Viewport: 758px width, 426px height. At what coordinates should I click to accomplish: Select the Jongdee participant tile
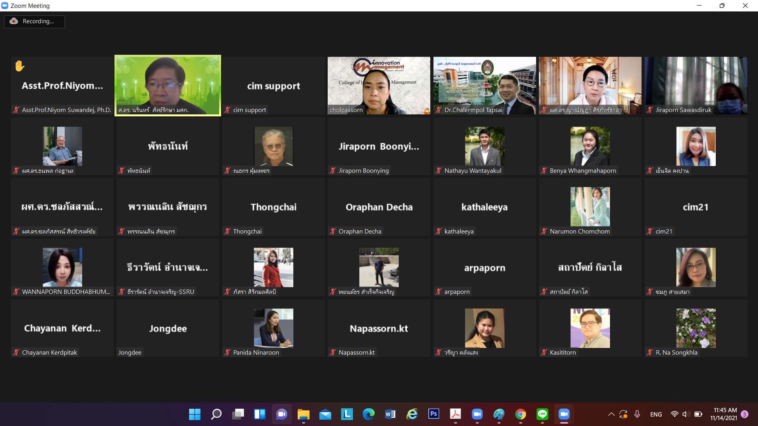(x=168, y=328)
